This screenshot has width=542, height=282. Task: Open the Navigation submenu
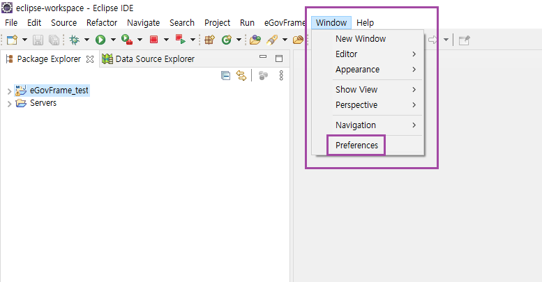368,125
